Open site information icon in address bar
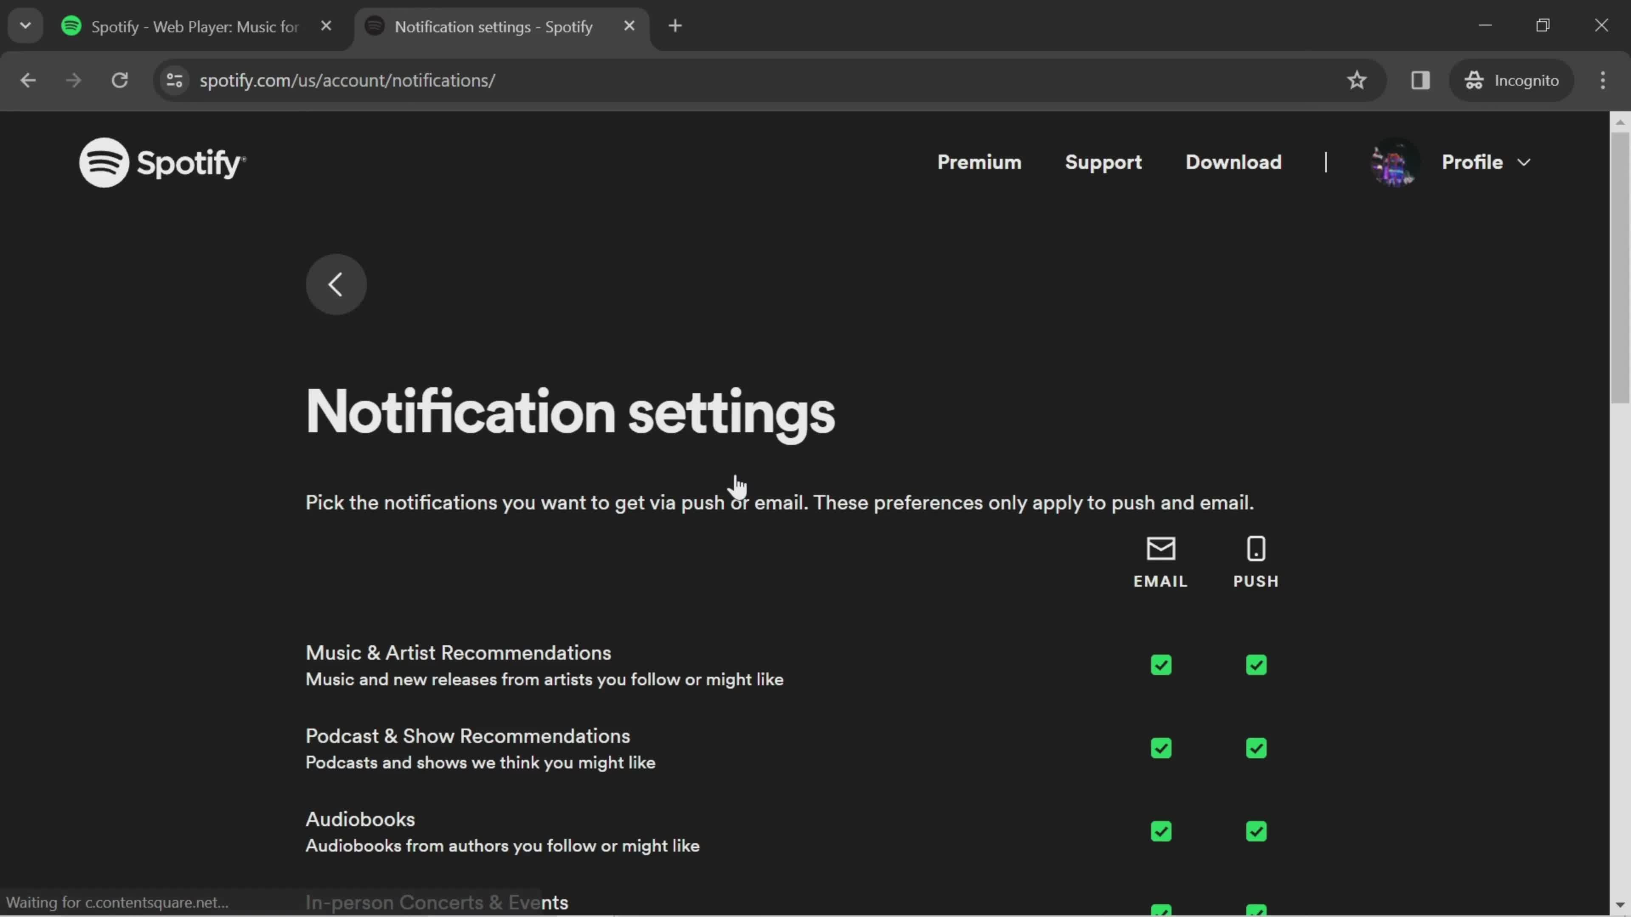Screen dimensions: 1631x917 pos(175,80)
